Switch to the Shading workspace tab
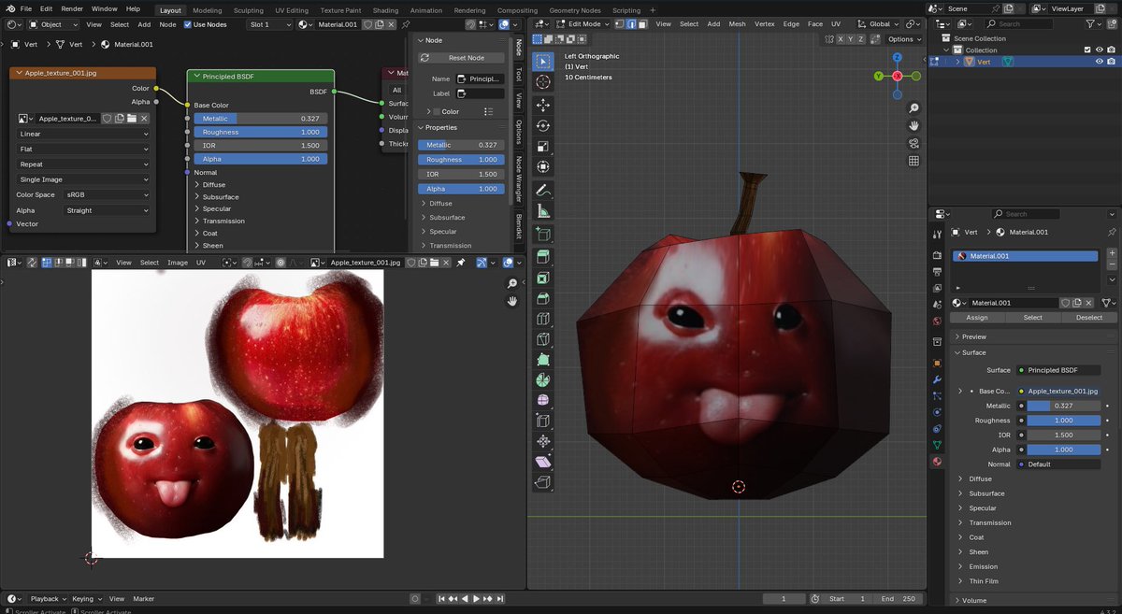 [x=385, y=10]
